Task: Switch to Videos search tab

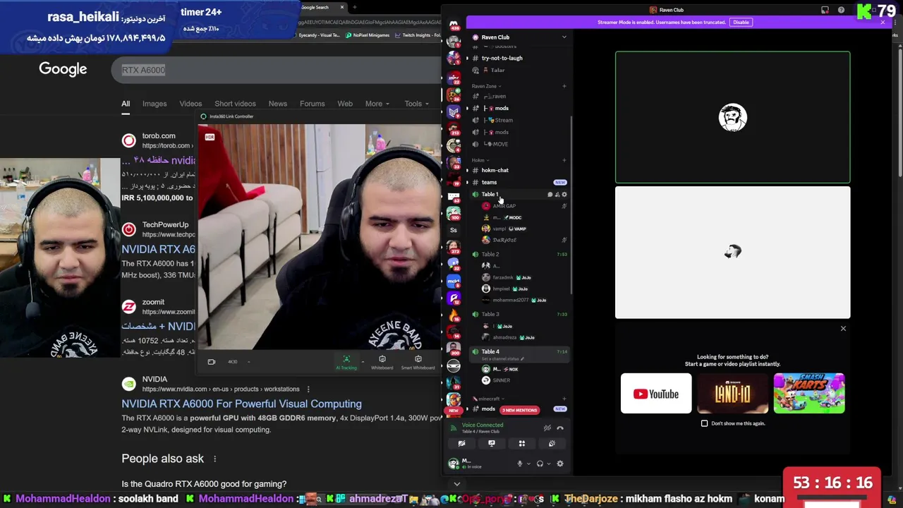Action: [190, 104]
